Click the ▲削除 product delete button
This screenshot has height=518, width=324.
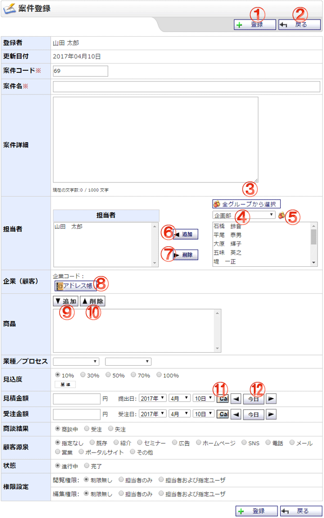pyautogui.click(x=92, y=301)
